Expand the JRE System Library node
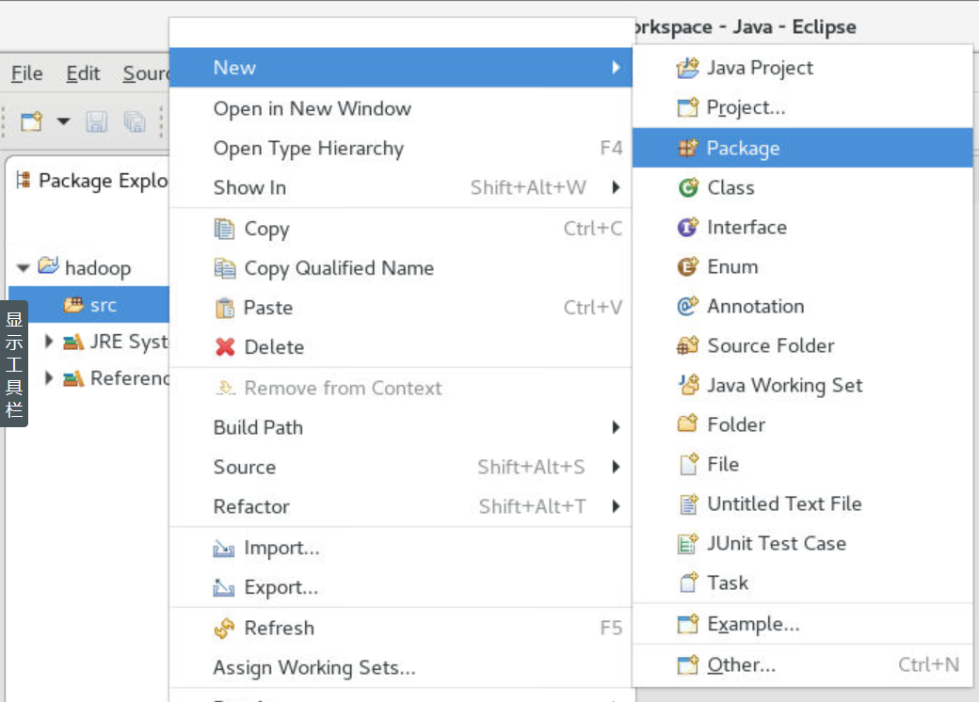Screen dimensions: 979x702 (49, 342)
